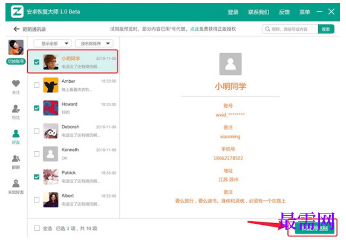Select the Deborah contact name

(x=70, y=127)
